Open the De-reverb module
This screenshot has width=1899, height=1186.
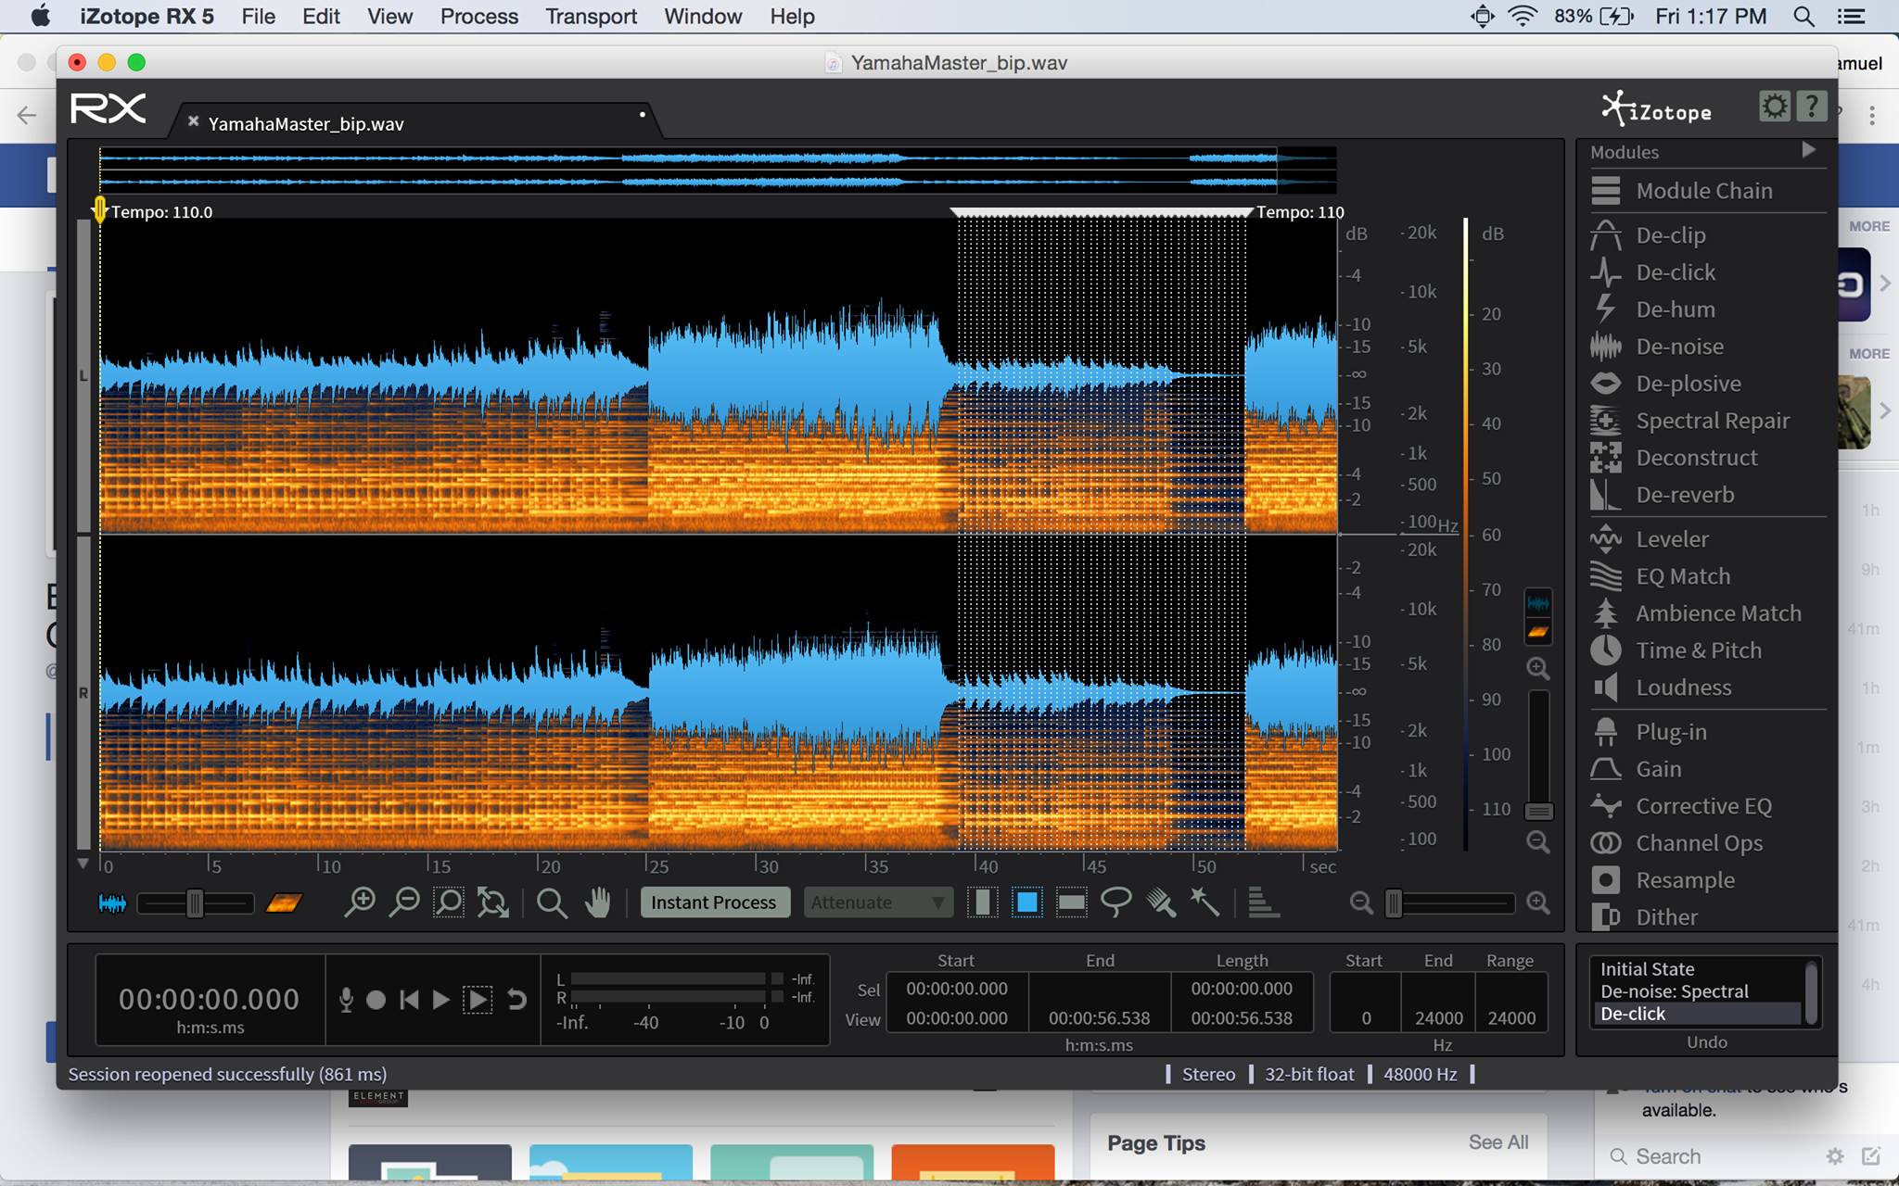1684,495
